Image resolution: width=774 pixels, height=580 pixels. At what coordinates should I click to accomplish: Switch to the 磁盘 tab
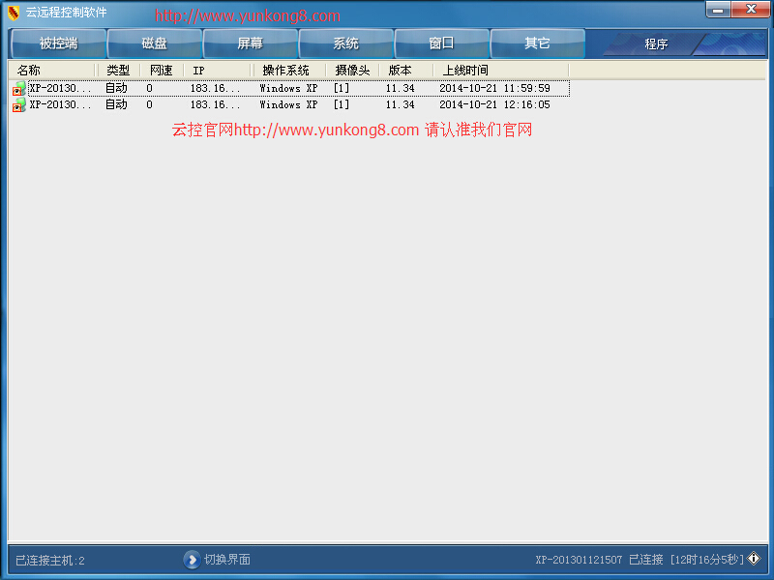pyautogui.click(x=155, y=43)
